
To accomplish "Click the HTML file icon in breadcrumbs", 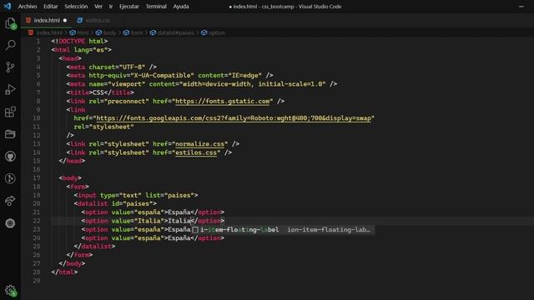I will 31,32.
